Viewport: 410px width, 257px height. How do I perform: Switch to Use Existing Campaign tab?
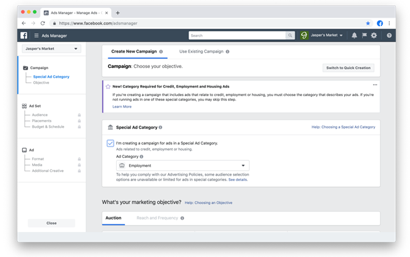pos(201,51)
